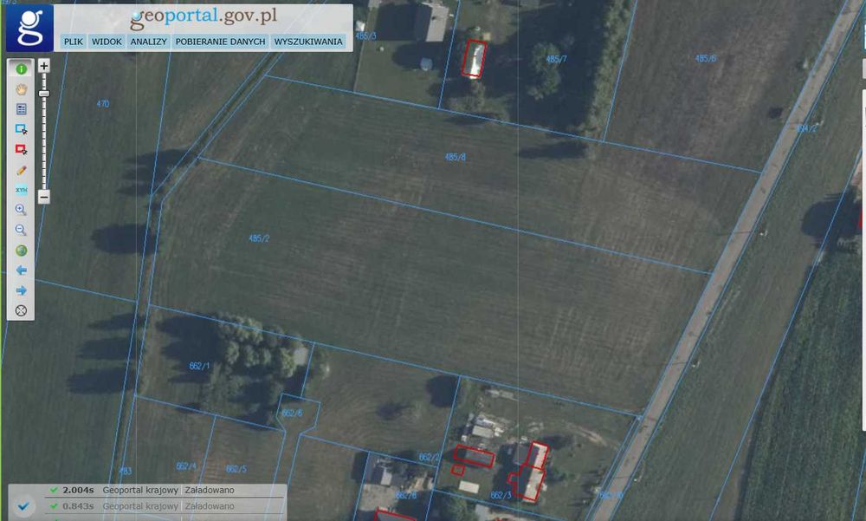Image resolution: width=866 pixels, height=521 pixels.
Task: Activate the hand pan tool
Action: 21,89
